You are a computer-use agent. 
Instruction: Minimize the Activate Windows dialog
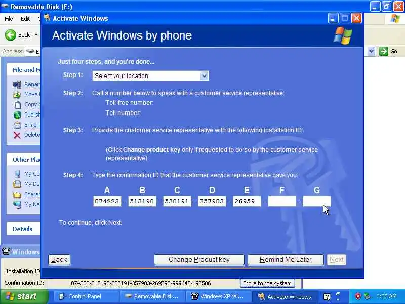click(x=333, y=18)
